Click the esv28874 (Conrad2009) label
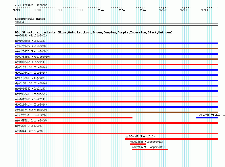 coord(31,110)
